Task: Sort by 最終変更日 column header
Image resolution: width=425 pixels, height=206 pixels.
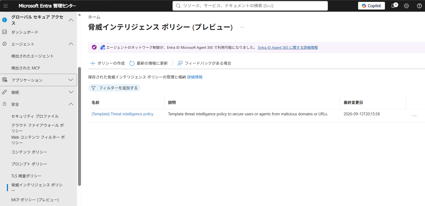Action: click(353, 103)
